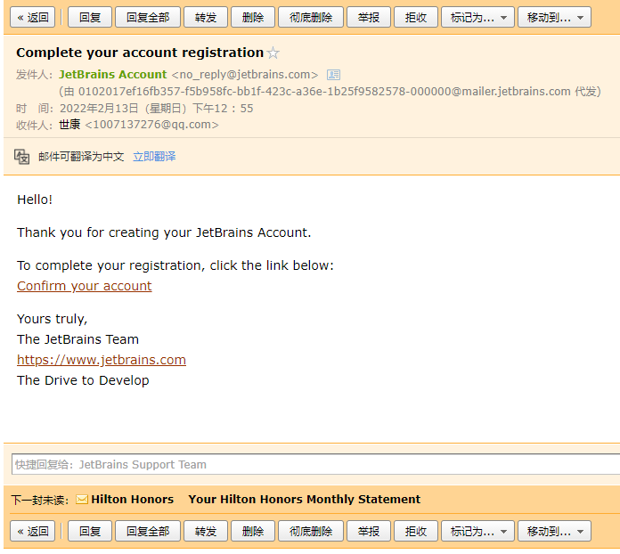Open next unread Hilton Honors Monthly Statement
Image resolution: width=620 pixels, height=554 pixels.
click(304, 500)
